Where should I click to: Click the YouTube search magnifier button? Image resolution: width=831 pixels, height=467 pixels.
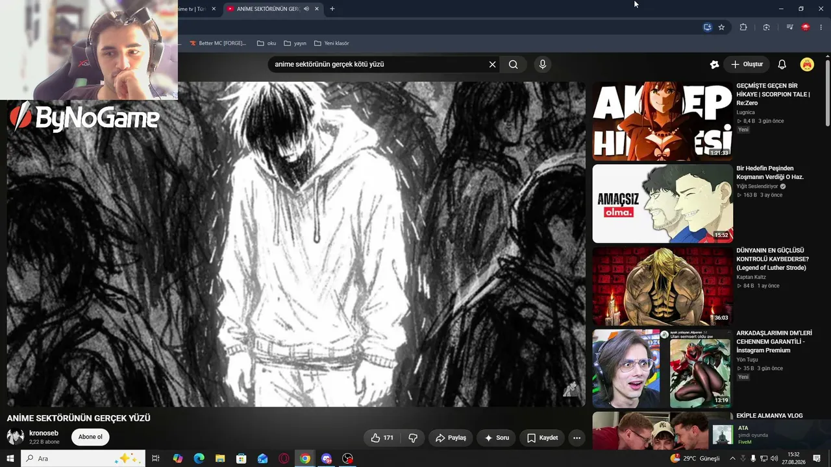click(x=514, y=64)
